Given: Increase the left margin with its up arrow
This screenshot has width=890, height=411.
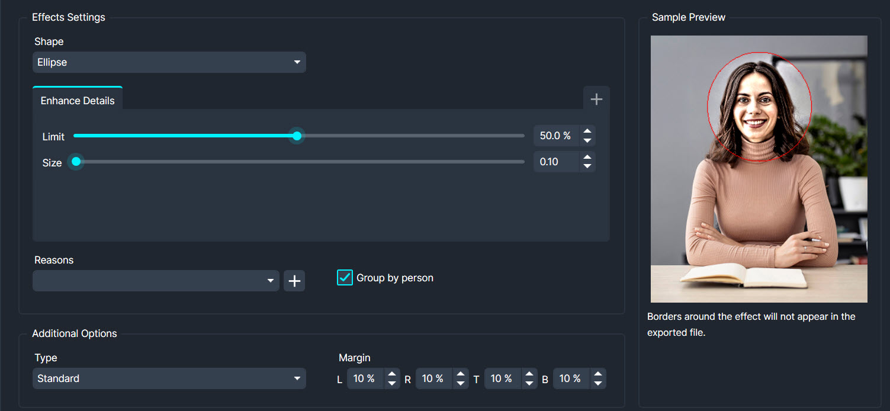Looking at the screenshot, I should (x=392, y=374).
